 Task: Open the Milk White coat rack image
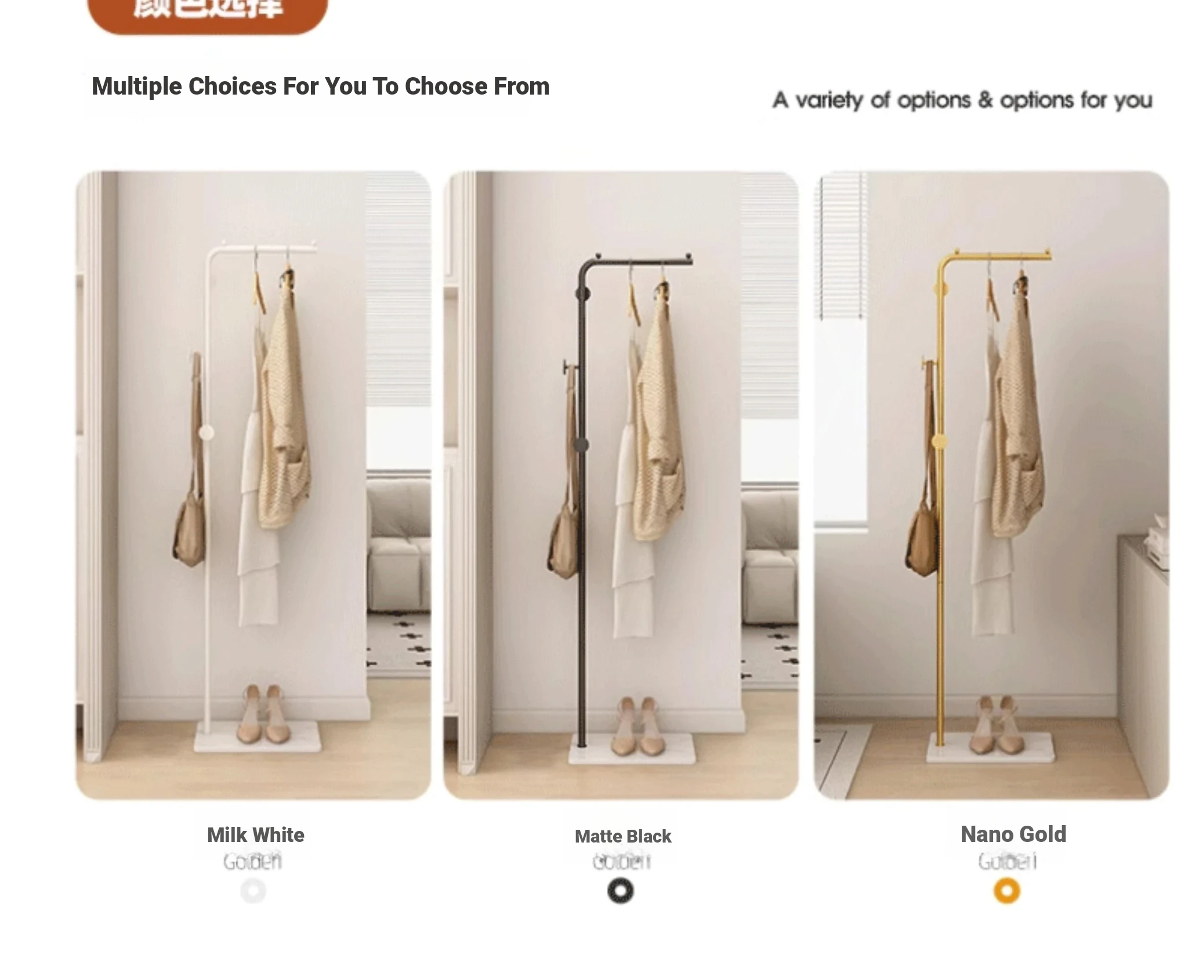(x=253, y=485)
